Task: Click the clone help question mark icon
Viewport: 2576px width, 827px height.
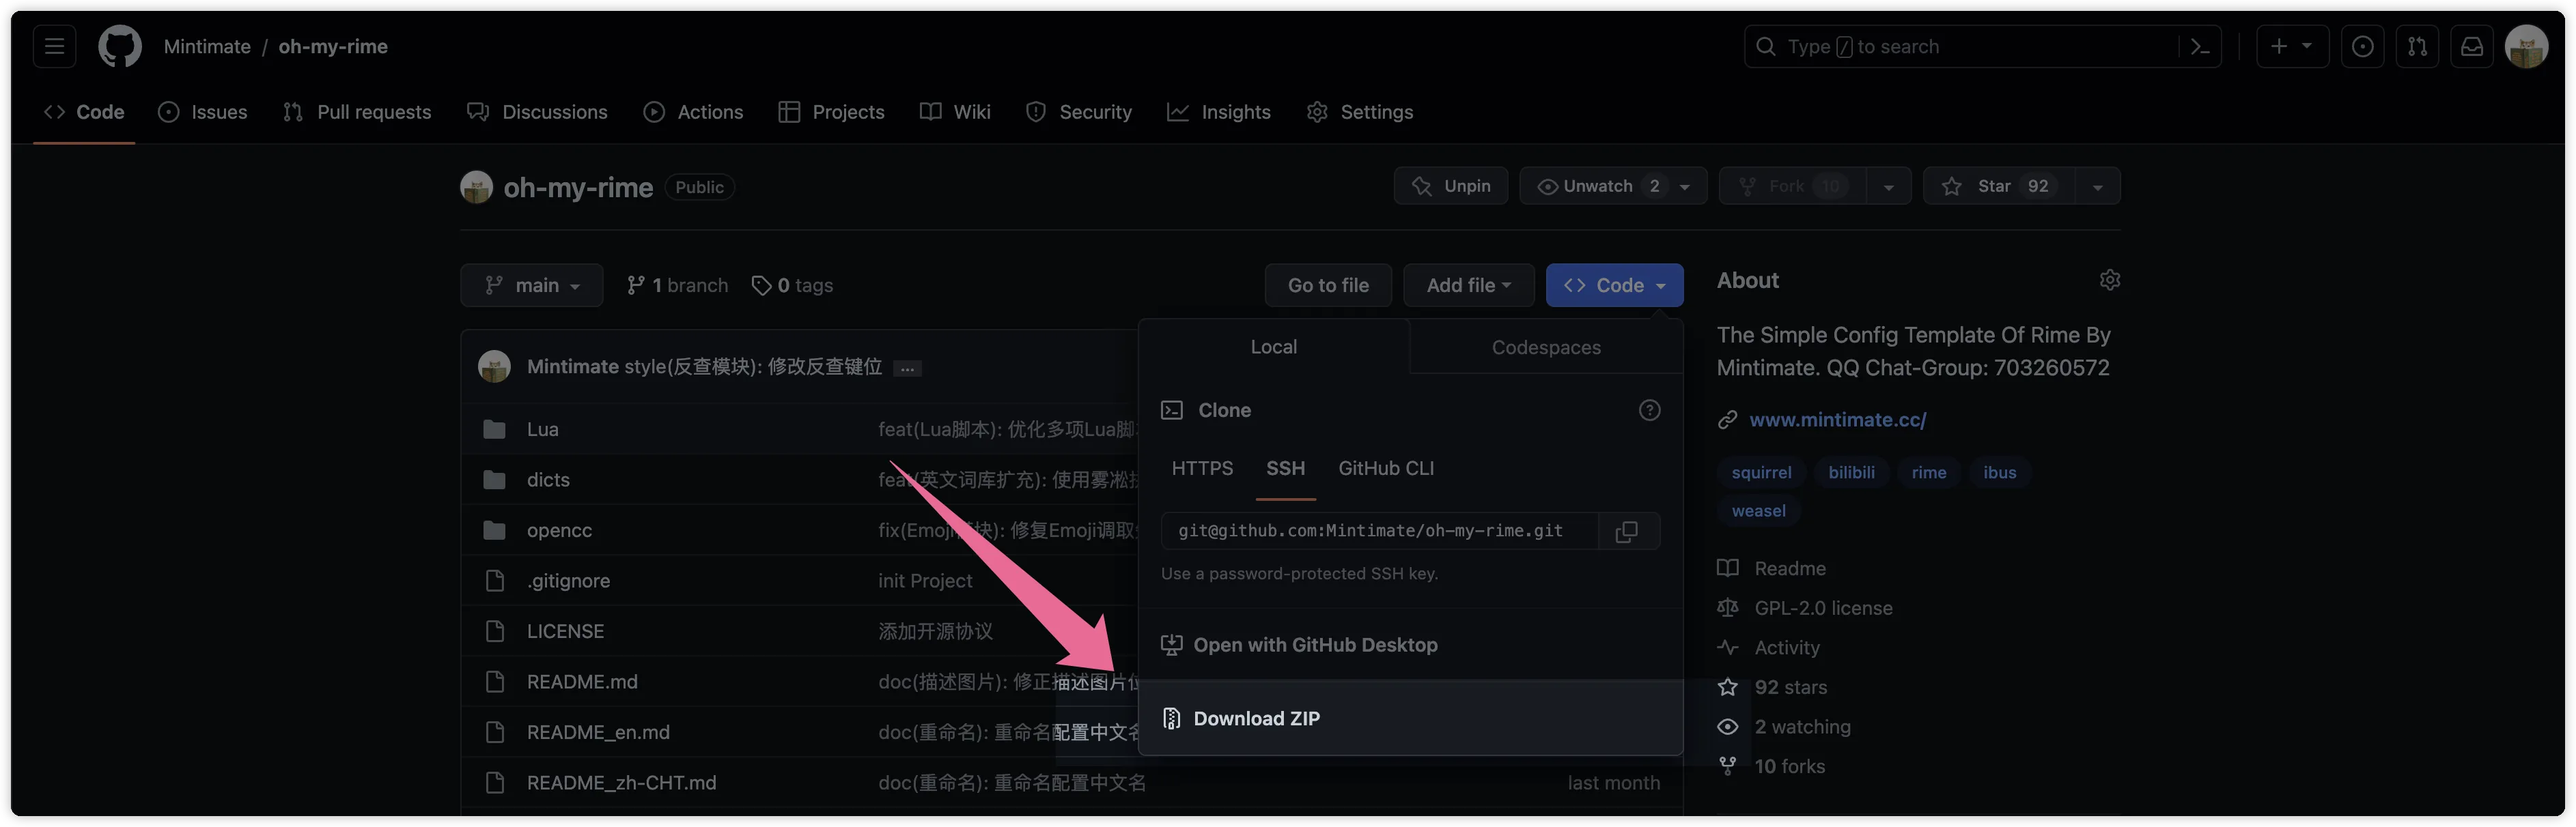Action: tap(1649, 411)
